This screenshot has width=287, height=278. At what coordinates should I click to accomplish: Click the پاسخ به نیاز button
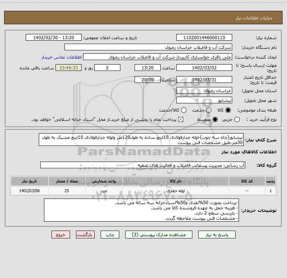tap(217, 235)
